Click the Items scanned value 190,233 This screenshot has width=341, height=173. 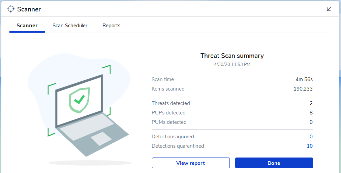(x=303, y=89)
